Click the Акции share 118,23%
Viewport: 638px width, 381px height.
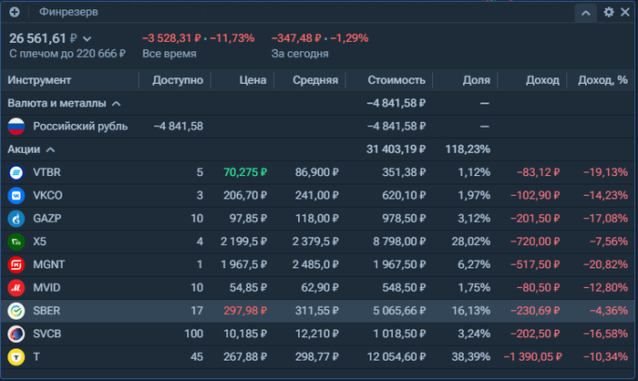pos(468,149)
